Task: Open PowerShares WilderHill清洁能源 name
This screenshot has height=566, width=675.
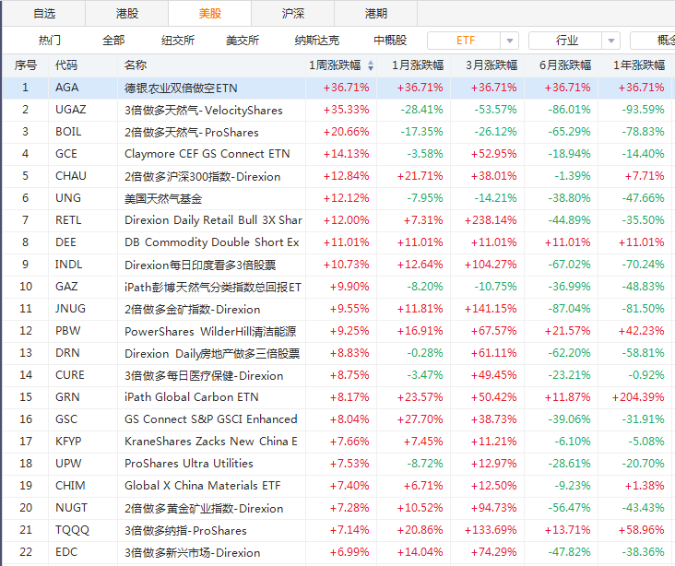Action: [x=210, y=332]
